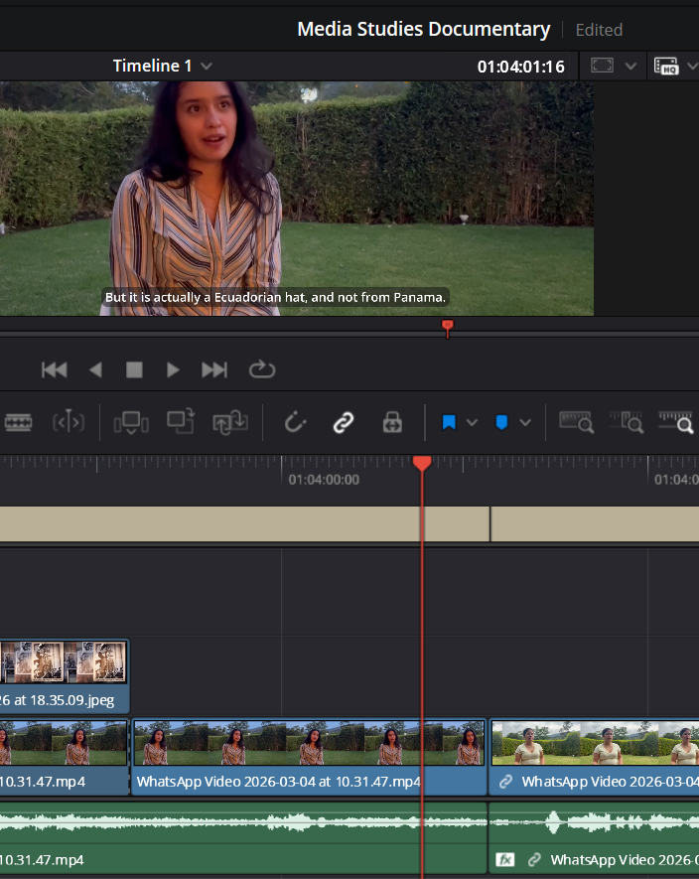Click the Insert Clip icon
The height and width of the screenshot is (879, 699).
coord(131,422)
